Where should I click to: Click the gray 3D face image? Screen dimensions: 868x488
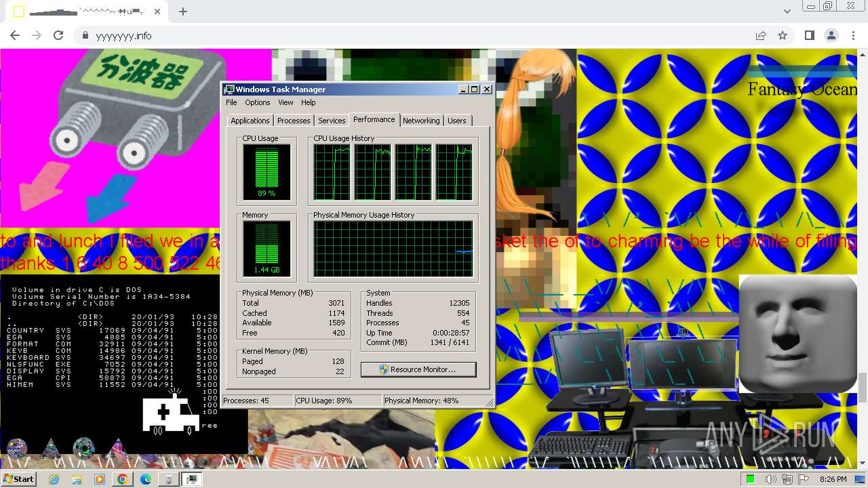[797, 333]
